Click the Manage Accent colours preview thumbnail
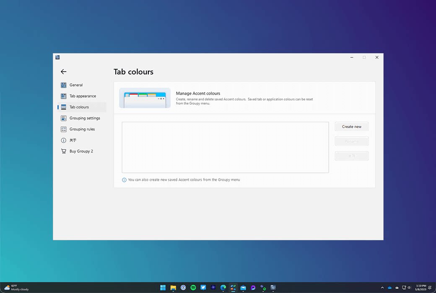This screenshot has height=293, width=436. click(x=145, y=98)
